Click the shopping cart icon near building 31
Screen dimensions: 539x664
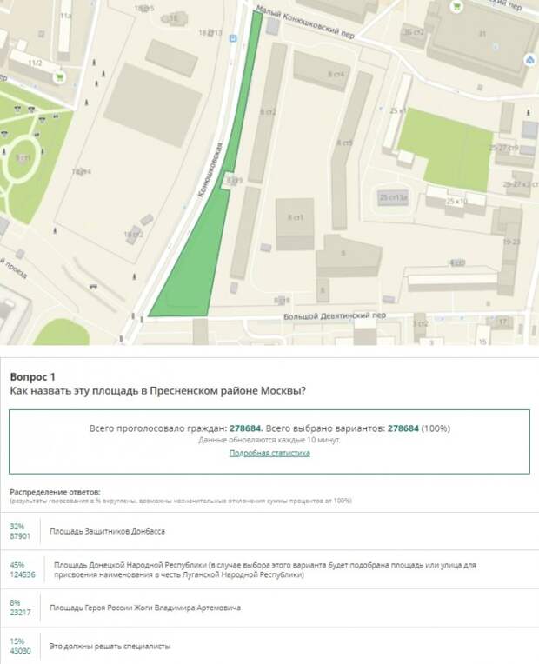[456, 6]
